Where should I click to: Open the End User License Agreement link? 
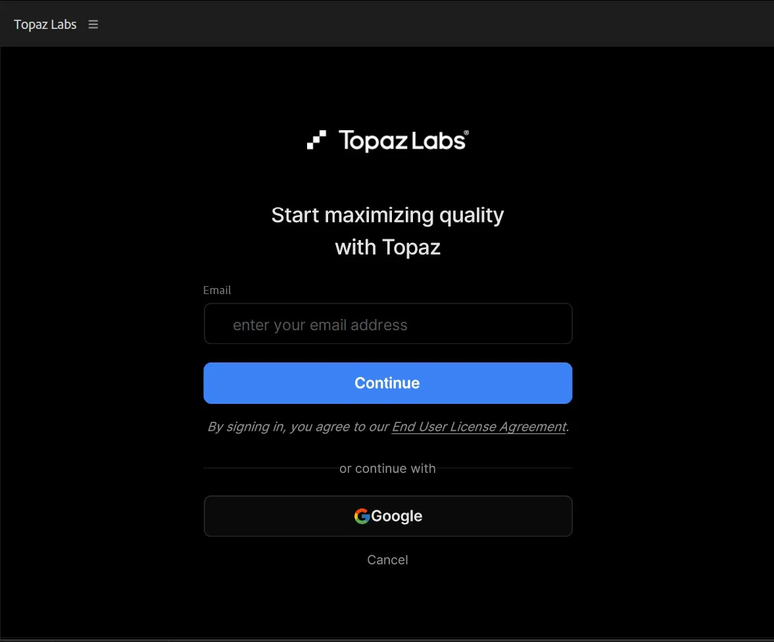(x=479, y=427)
